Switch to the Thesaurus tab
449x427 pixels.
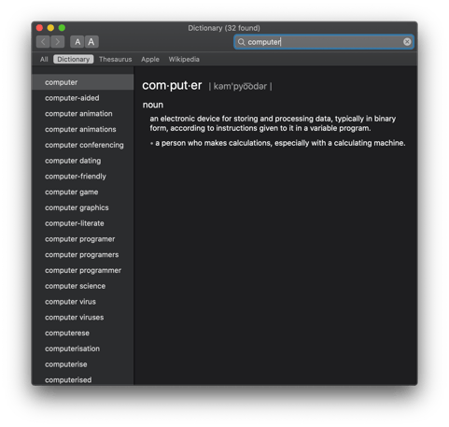point(116,59)
